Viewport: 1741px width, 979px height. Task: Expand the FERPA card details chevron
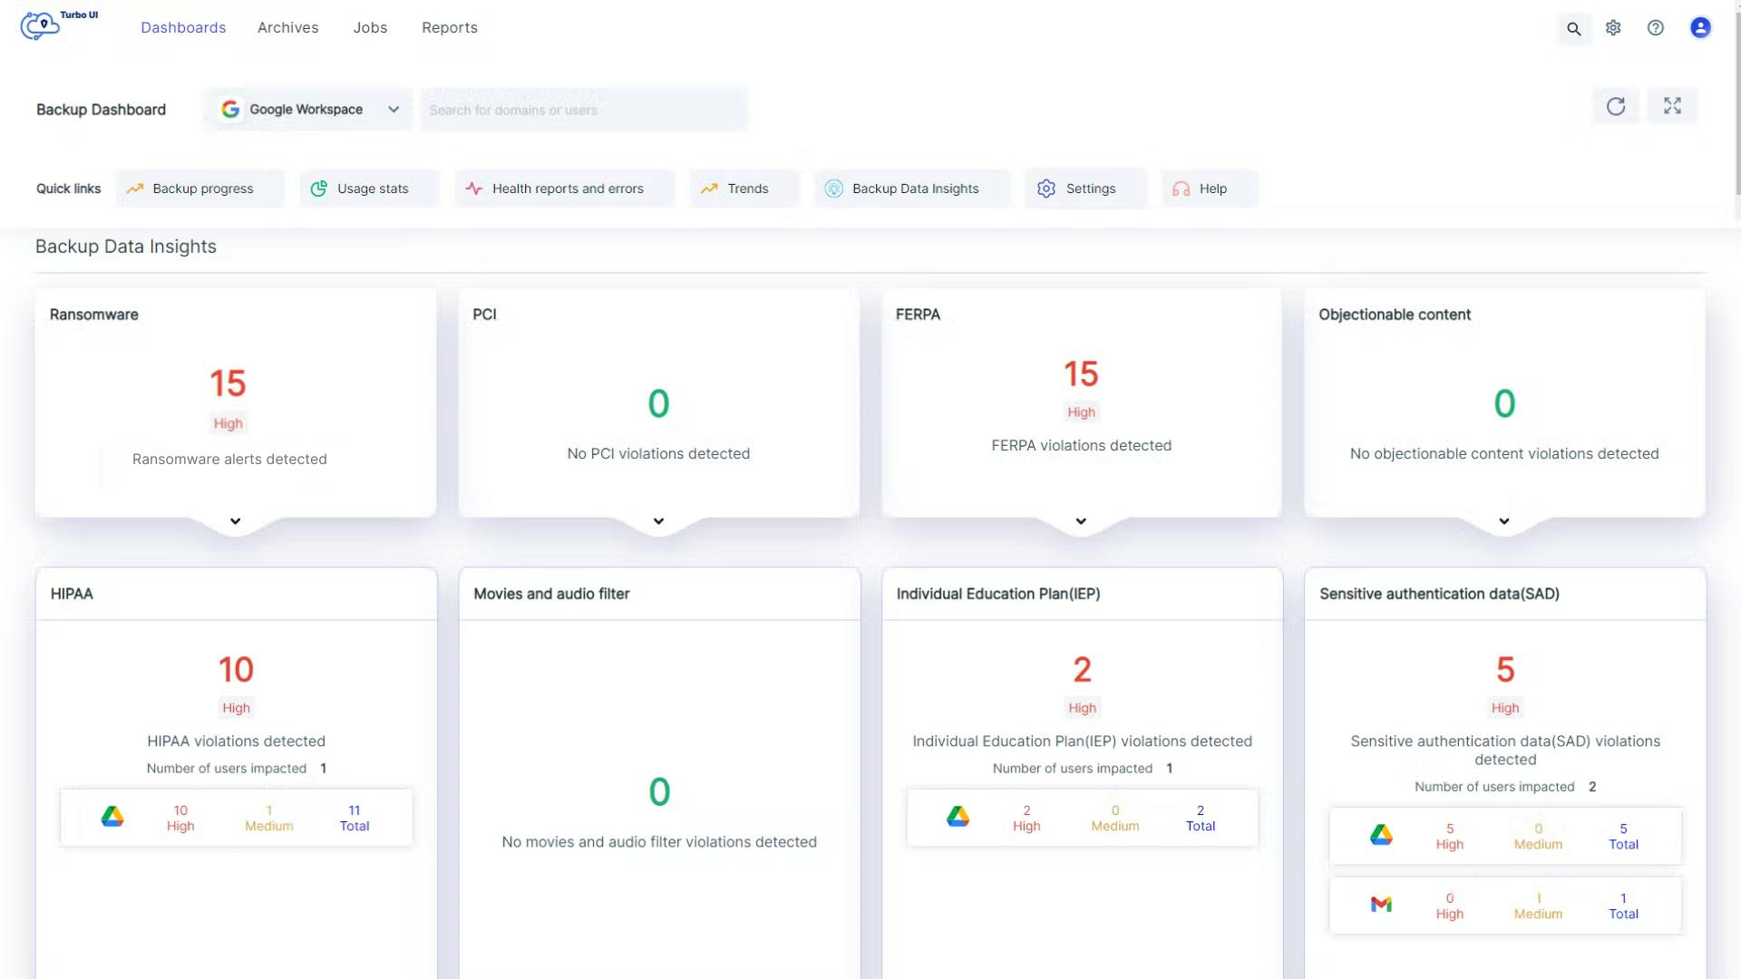coord(1081,521)
